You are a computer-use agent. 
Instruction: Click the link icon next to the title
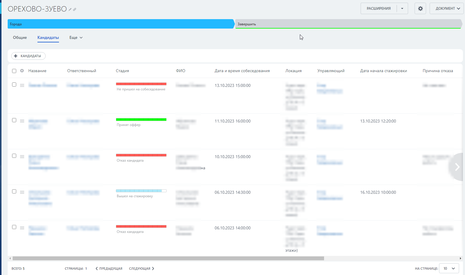[x=75, y=9]
